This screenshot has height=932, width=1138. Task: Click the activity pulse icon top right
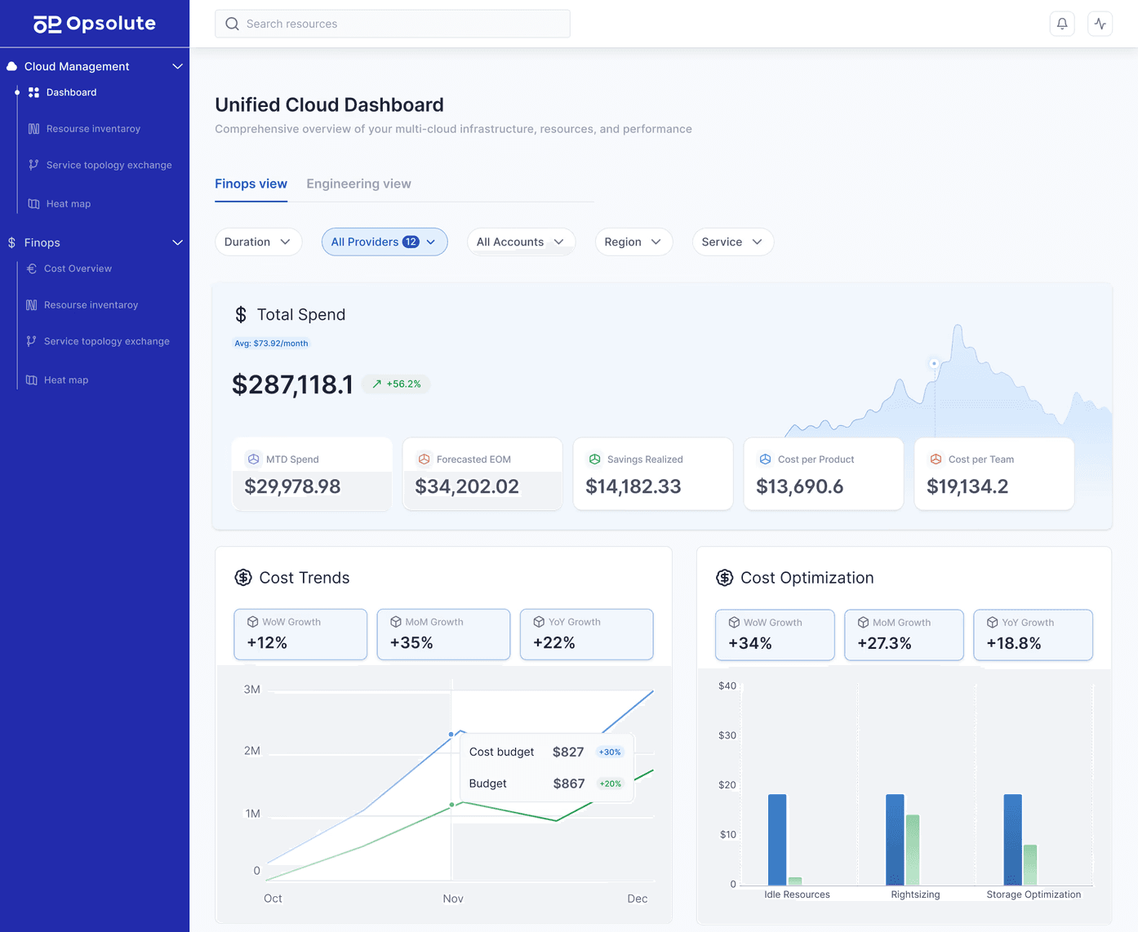pos(1100,24)
